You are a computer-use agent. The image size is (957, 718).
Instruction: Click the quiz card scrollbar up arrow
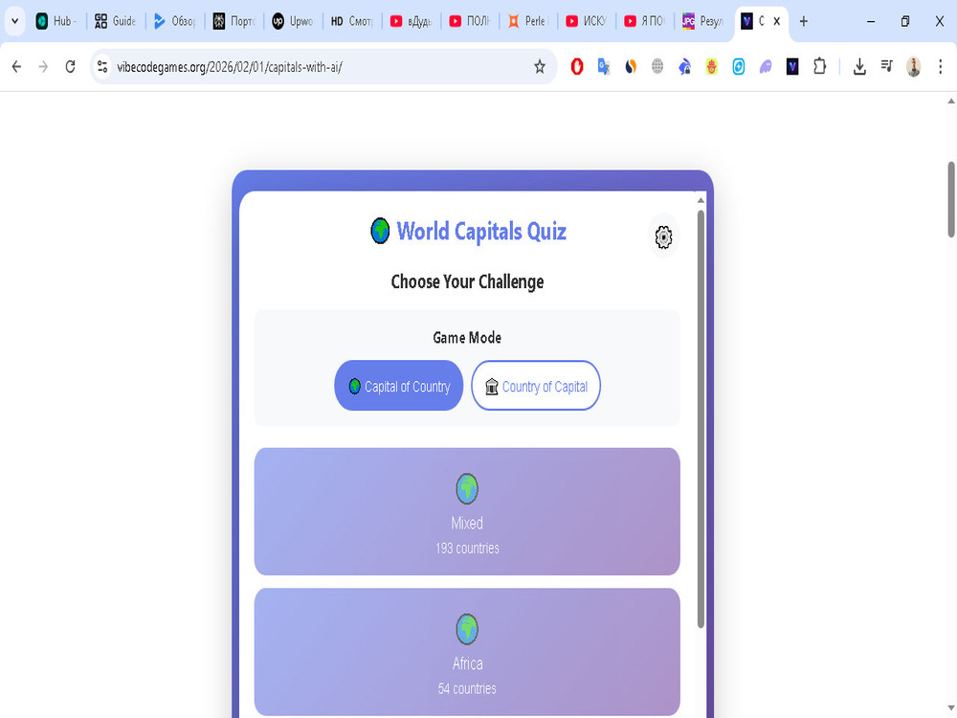coord(701,200)
